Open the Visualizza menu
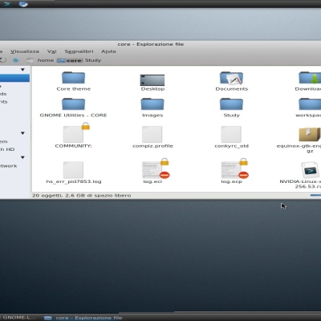The width and height of the screenshot is (321, 321). (x=25, y=51)
